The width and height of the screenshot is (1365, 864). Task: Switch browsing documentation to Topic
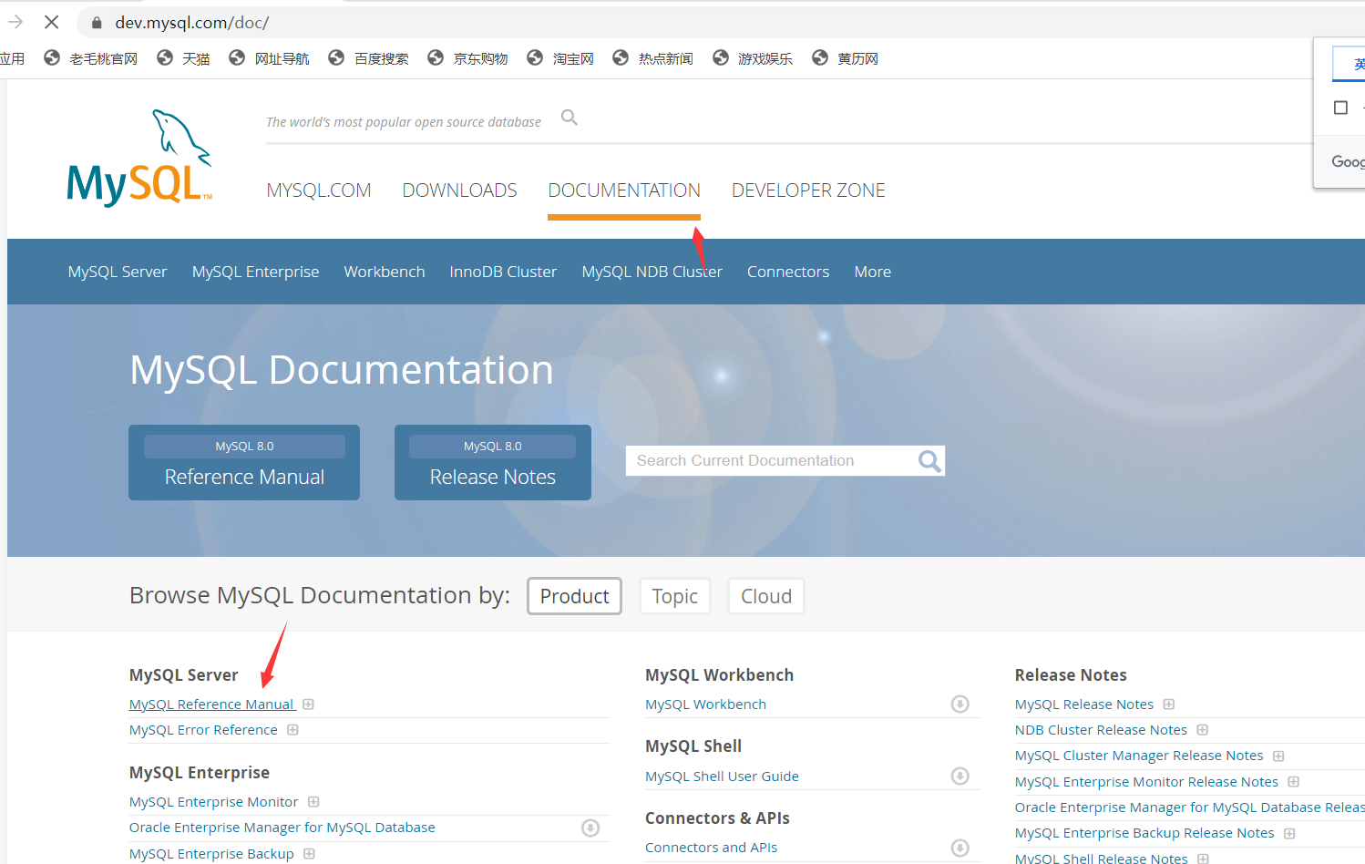click(674, 595)
